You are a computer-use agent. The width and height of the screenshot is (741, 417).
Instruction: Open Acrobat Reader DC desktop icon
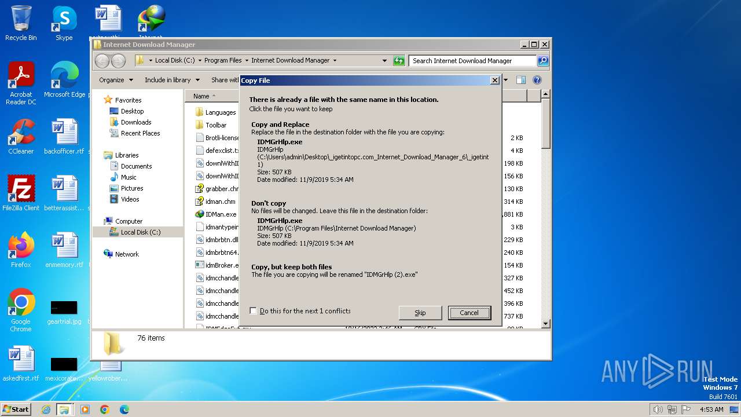pyautogui.click(x=21, y=83)
